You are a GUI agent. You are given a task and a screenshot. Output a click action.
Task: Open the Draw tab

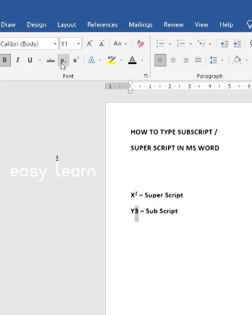coord(8,24)
